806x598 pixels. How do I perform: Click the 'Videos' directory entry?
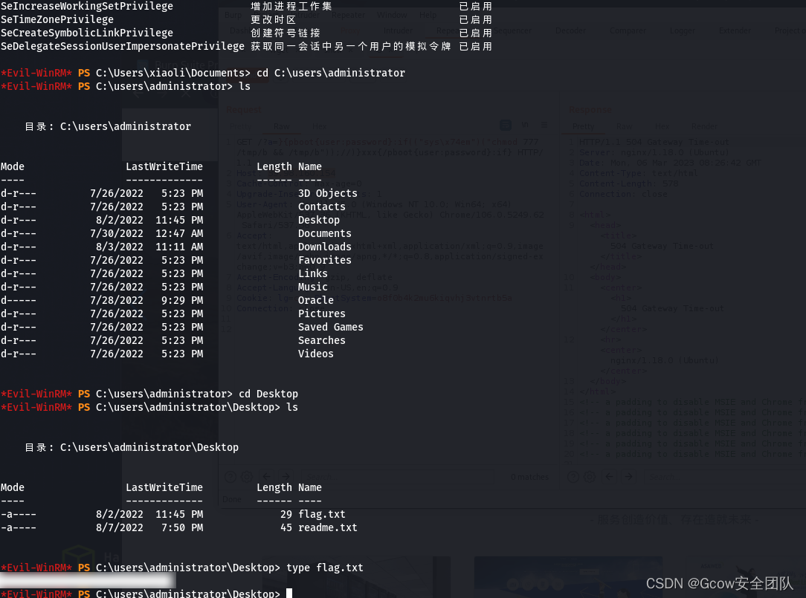pos(315,354)
